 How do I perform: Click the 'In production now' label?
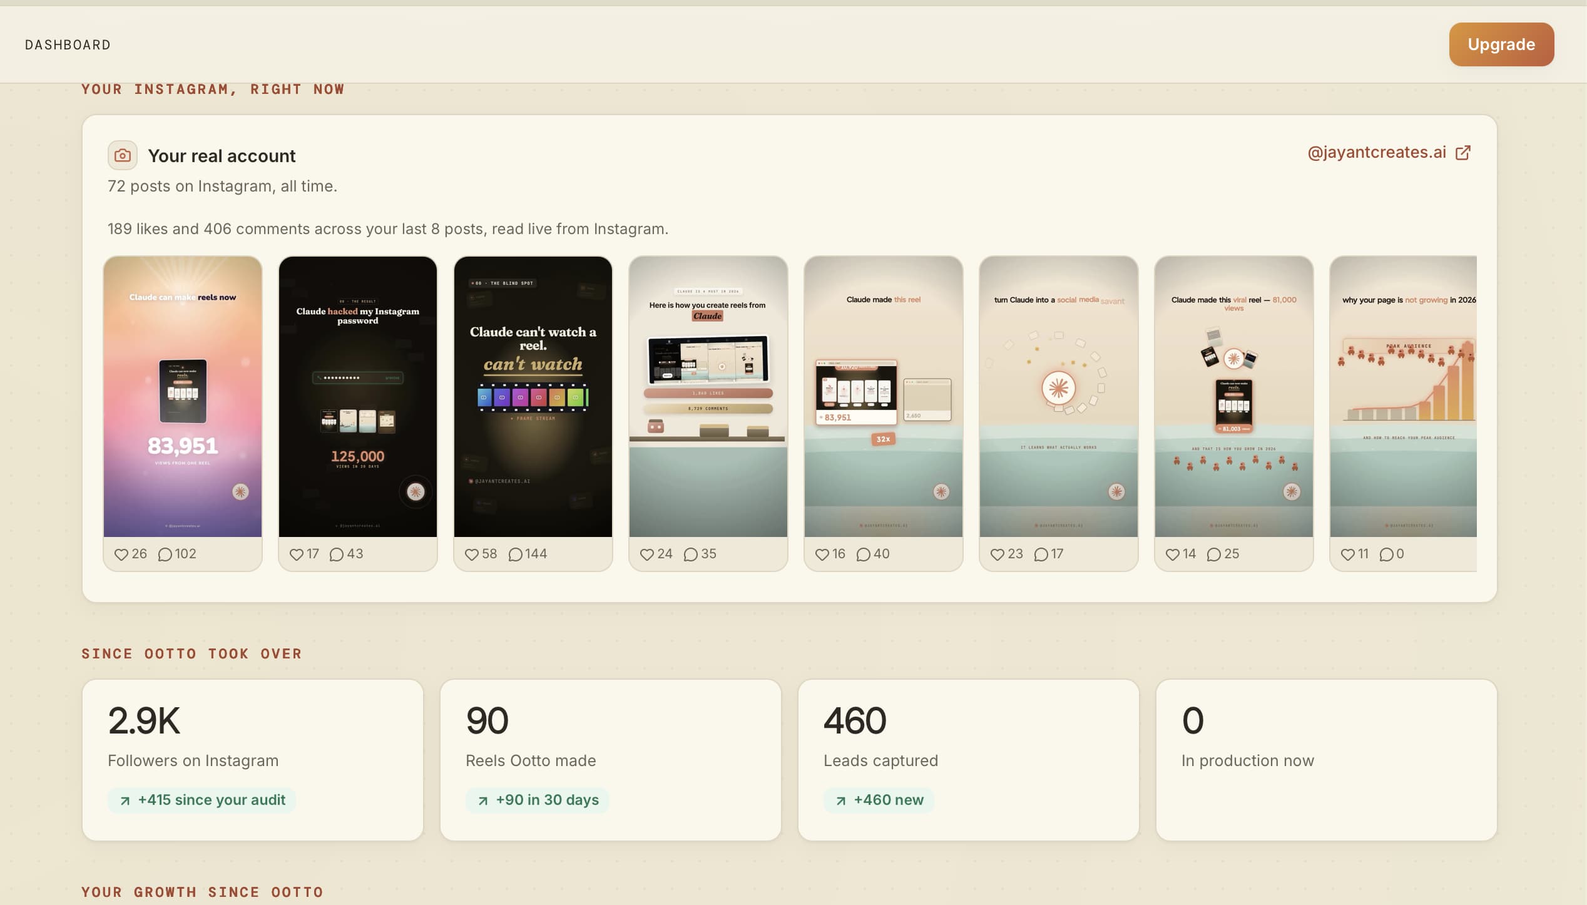click(1248, 760)
